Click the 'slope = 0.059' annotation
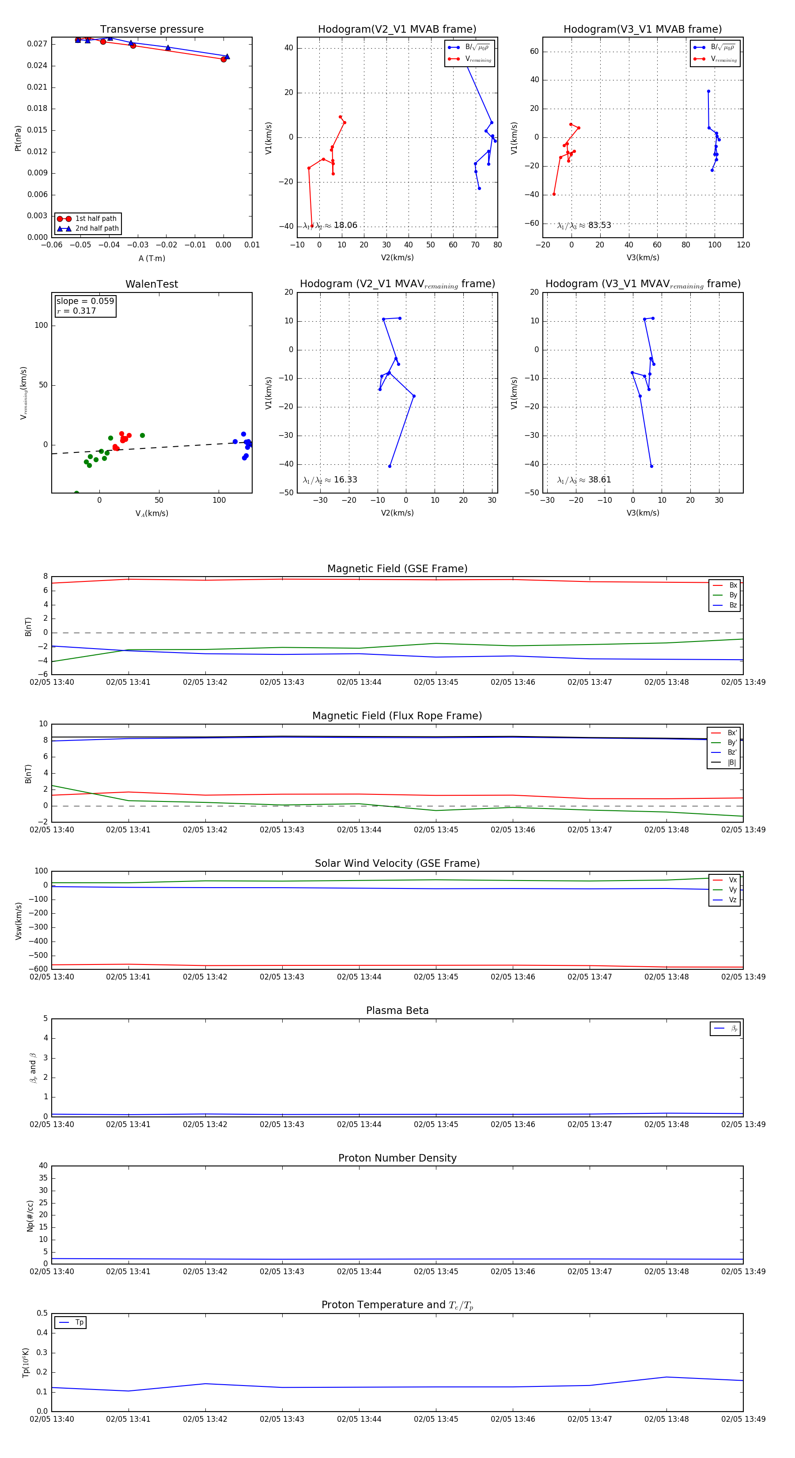This screenshot has height=1458, width=795. click(x=85, y=301)
